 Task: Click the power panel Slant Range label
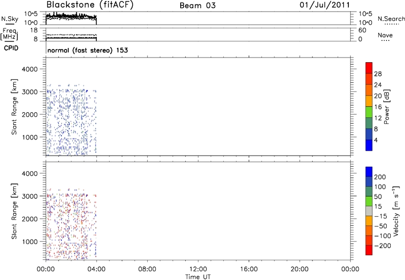tap(14, 107)
